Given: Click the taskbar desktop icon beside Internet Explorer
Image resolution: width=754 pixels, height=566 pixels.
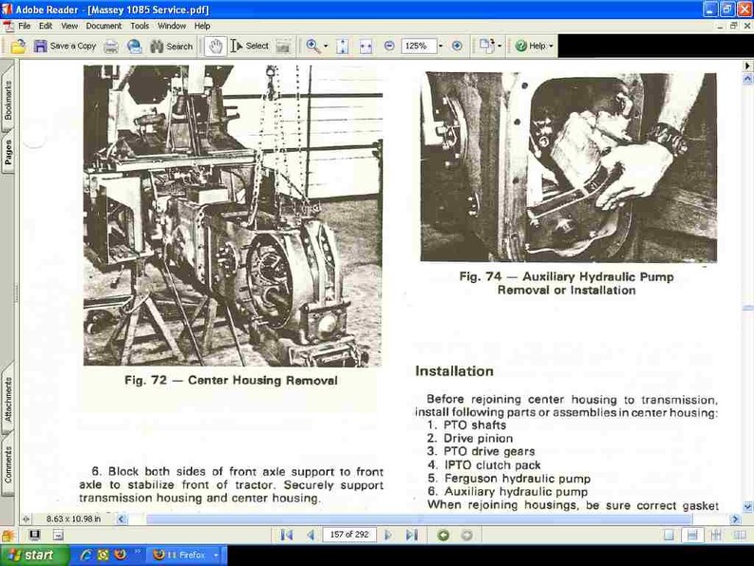Looking at the screenshot, I should click(103, 556).
